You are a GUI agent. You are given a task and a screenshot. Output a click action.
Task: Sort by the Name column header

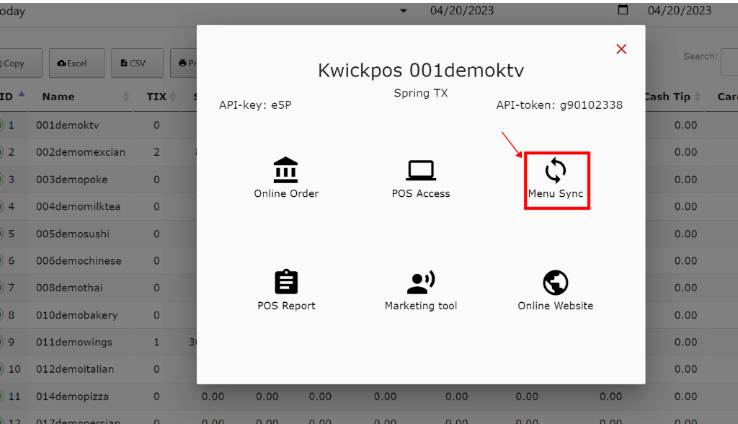pos(58,97)
